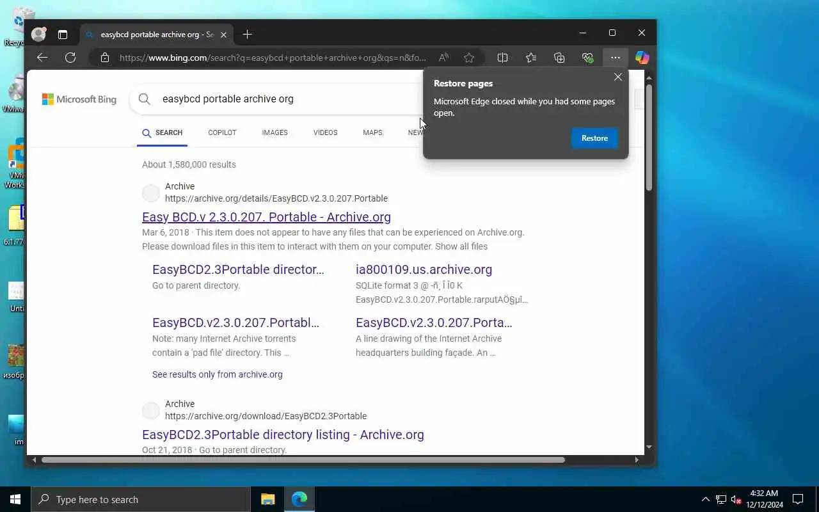Show hidden icons chevron in system tray
The image size is (819, 512).
point(706,499)
